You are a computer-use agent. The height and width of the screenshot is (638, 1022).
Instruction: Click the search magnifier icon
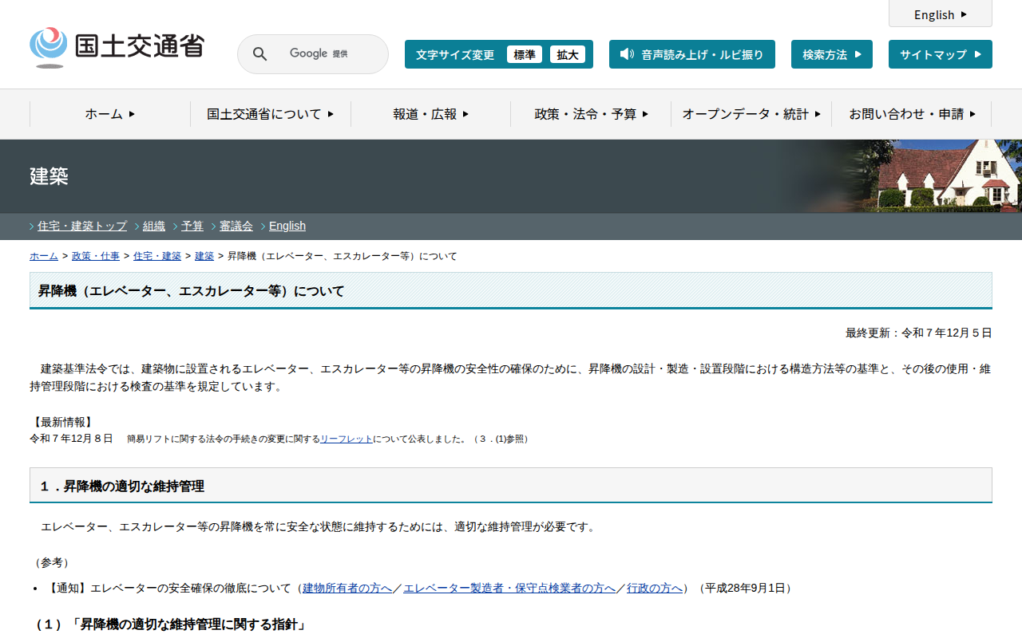[259, 54]
